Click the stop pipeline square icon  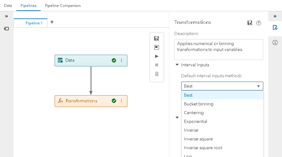[157, 65]
